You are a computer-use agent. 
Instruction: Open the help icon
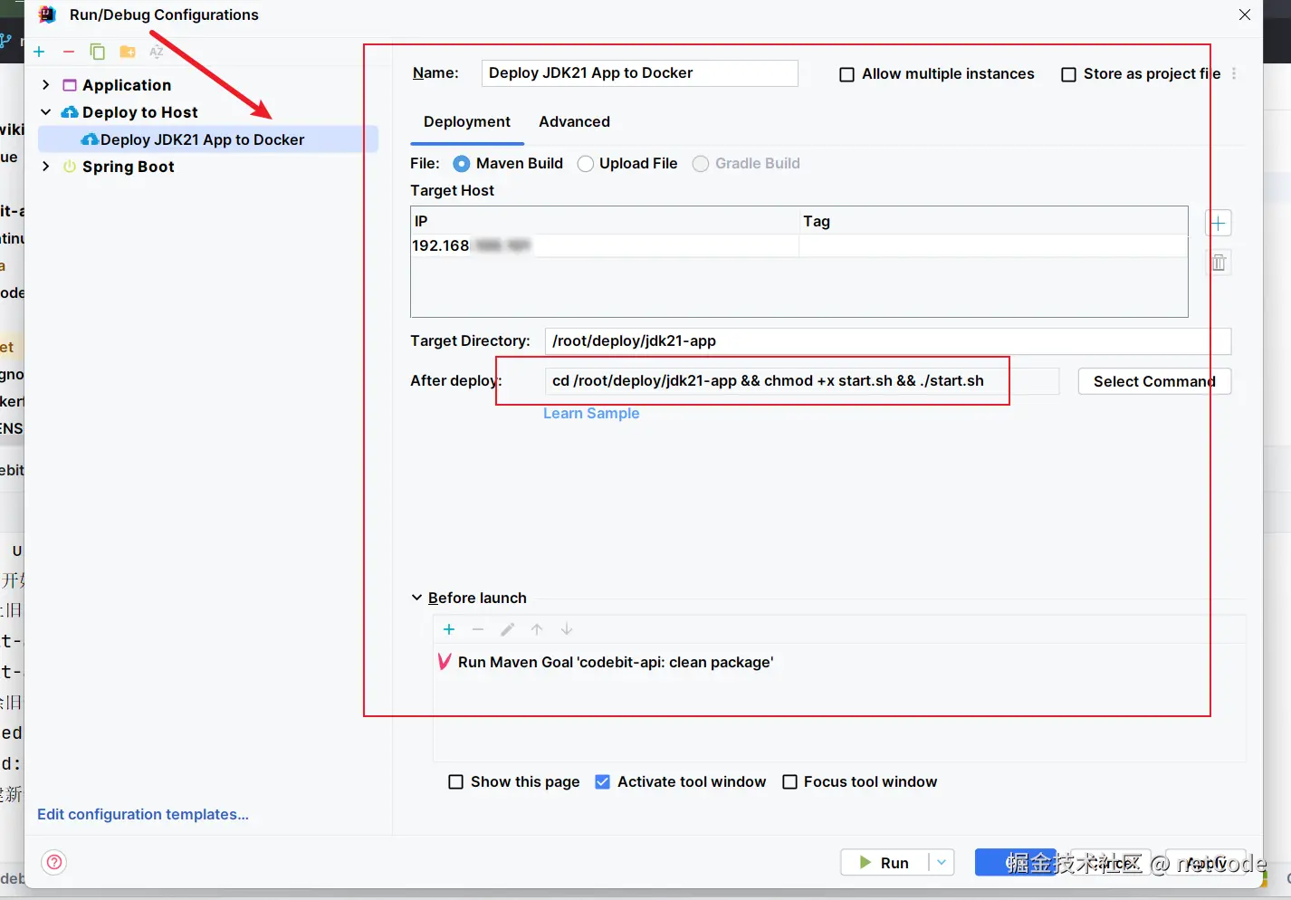pos(54,862)
